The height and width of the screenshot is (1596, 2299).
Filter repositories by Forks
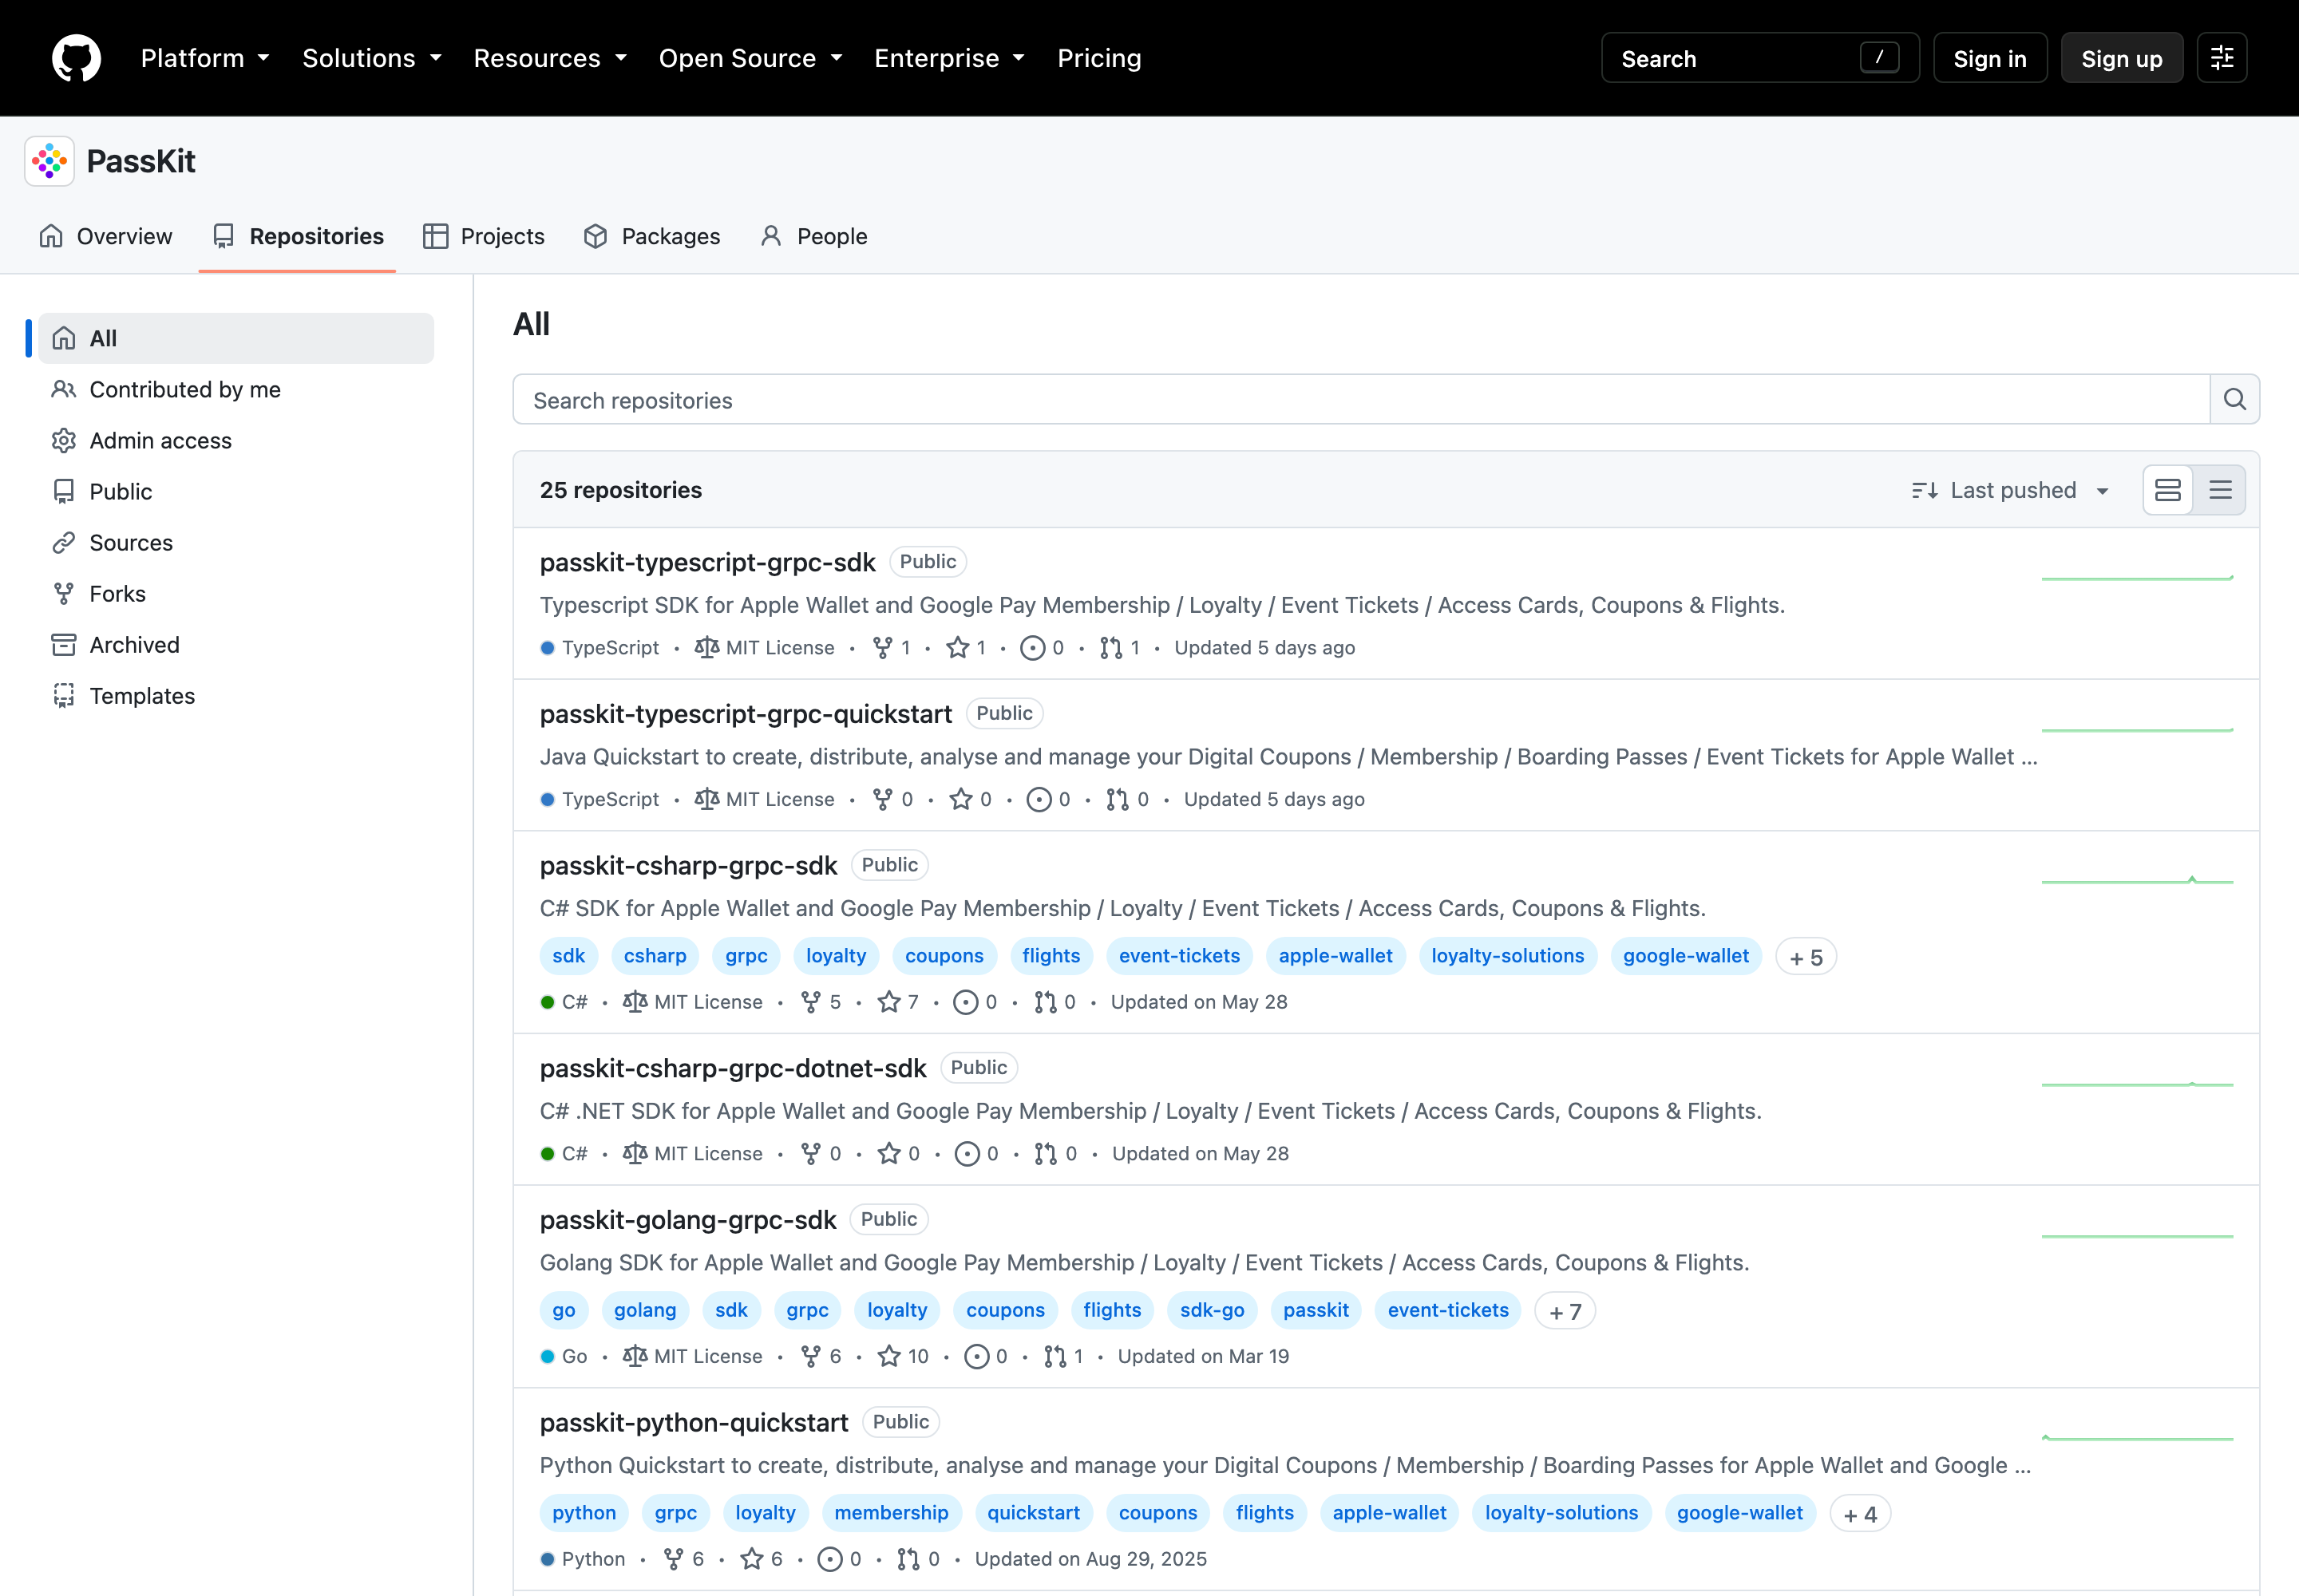[x=236, y=593]
